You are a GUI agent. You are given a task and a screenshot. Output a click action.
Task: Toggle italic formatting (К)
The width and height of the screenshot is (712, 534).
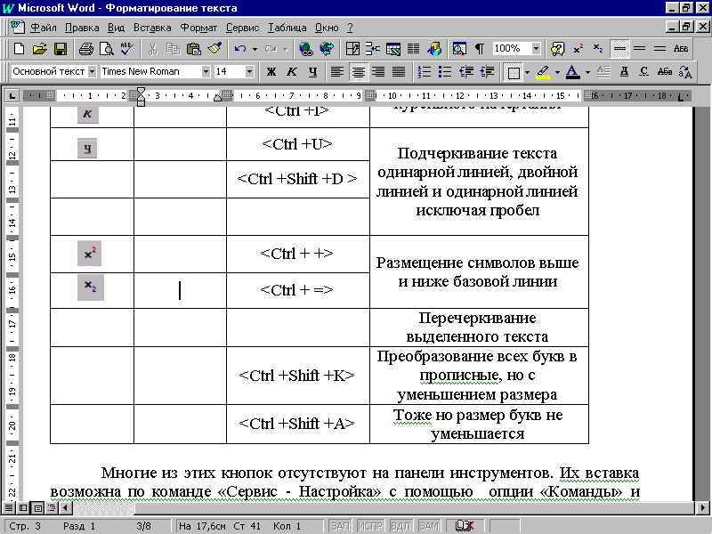pyautogui.click(x=292, y=72)
